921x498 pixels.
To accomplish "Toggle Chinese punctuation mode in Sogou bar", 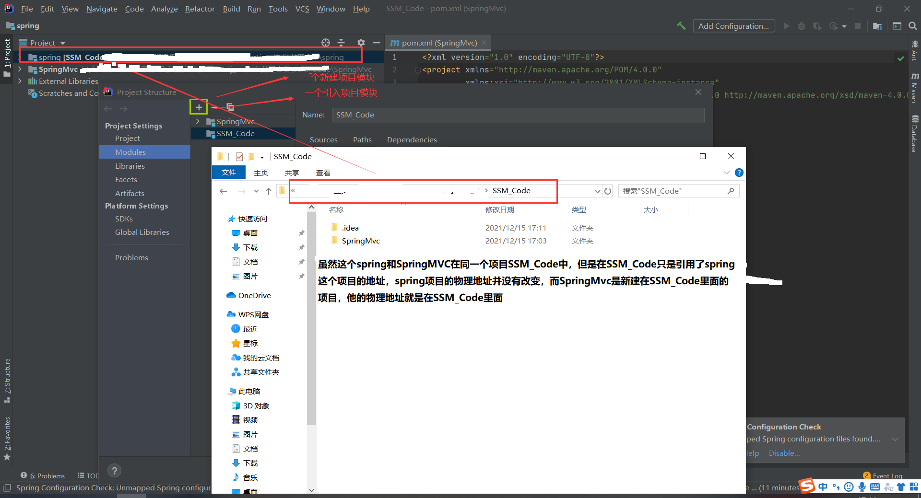I will (836, 487).
